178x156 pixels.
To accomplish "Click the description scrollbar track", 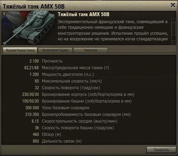I will [x=174, y=31].
